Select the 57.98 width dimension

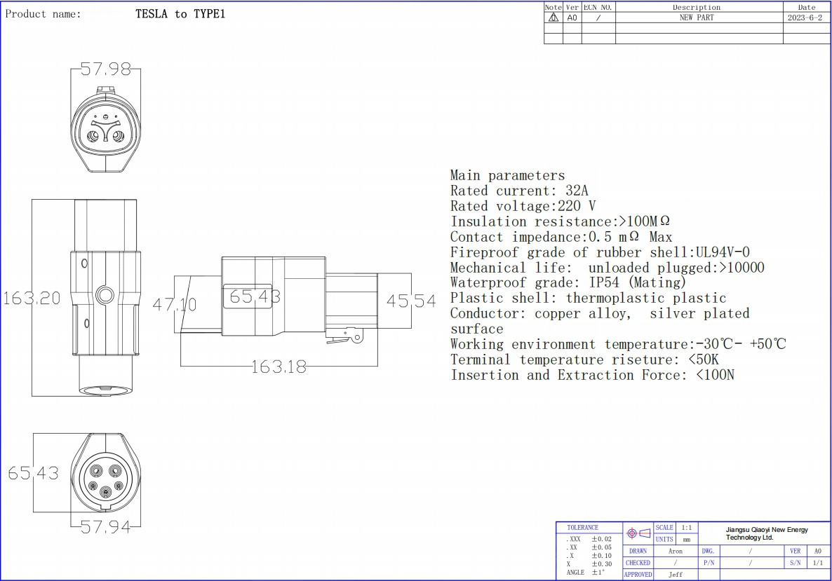click(x=105, y=69)
